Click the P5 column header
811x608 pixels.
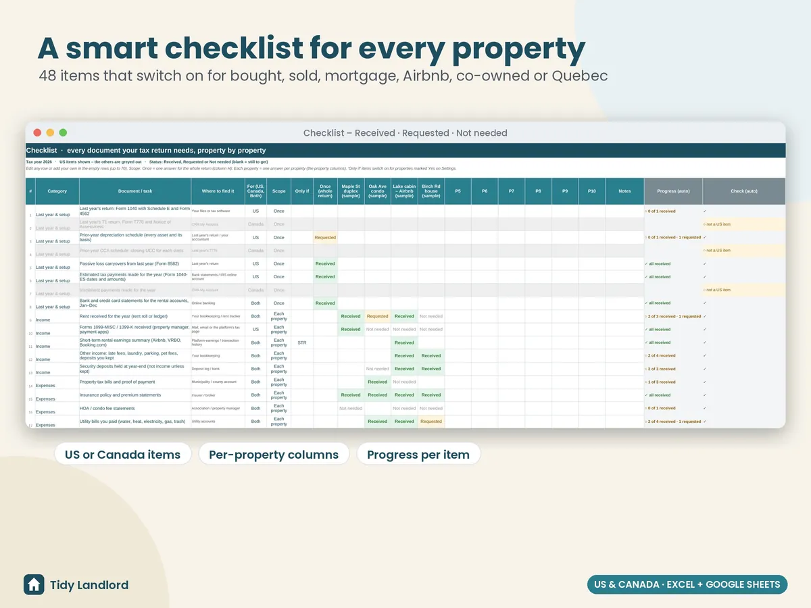(458, 191)
